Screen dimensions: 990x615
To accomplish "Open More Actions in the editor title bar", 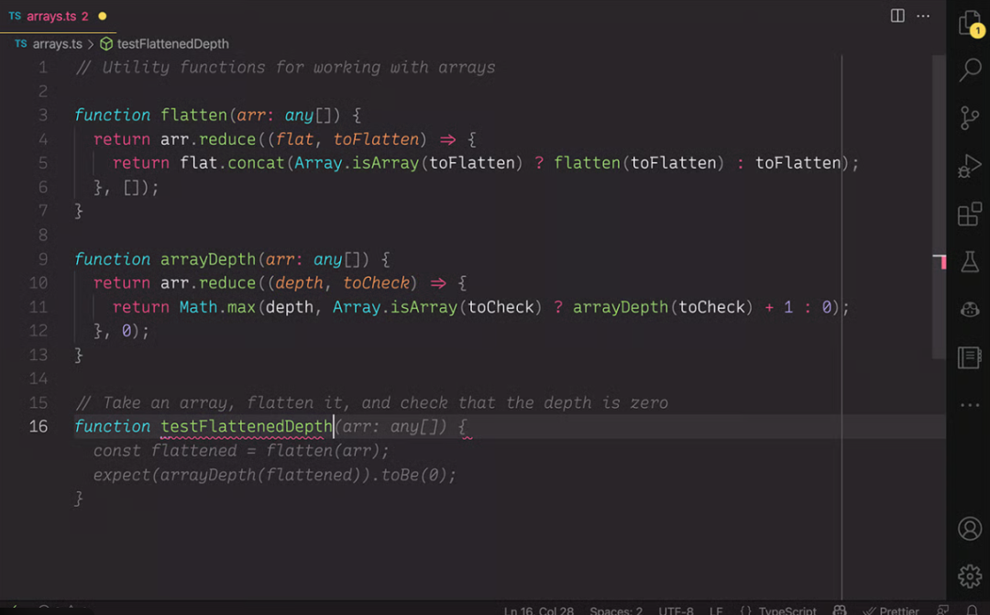I will pos(923,16).
